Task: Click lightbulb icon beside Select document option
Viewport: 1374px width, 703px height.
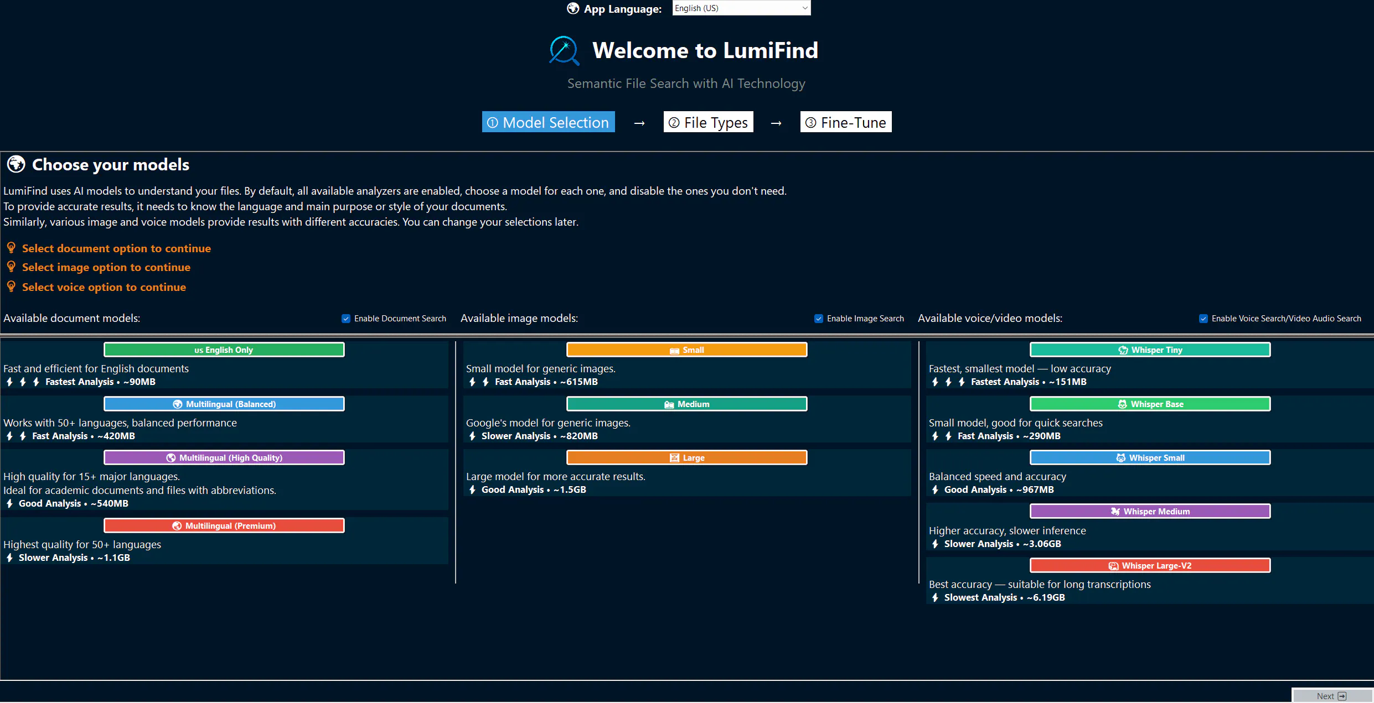Action: coord(11,248)
